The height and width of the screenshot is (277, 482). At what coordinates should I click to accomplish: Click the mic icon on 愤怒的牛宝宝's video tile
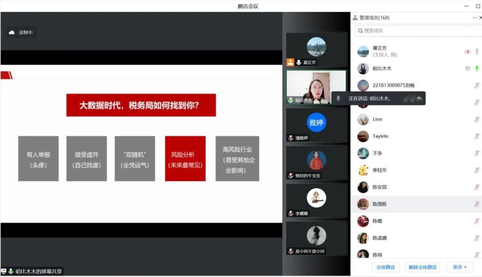(x=290, y=175)
